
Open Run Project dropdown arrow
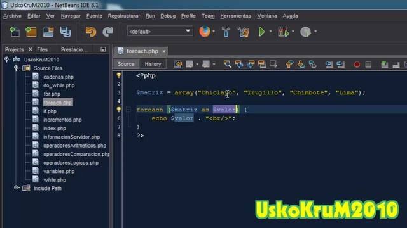(x=270, y=32)
